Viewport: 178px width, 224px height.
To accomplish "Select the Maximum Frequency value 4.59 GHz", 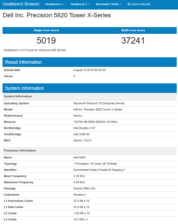I will pos(79,182).
